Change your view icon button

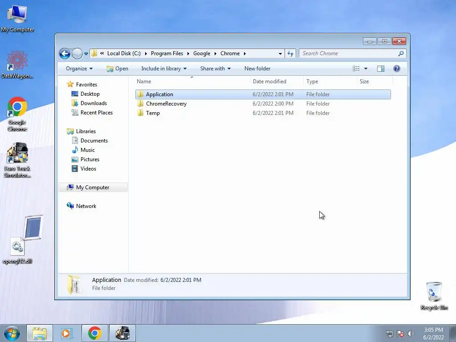356,69
